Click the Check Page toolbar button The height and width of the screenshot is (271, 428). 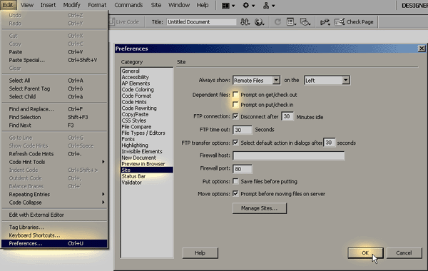(x=354, y=22)
